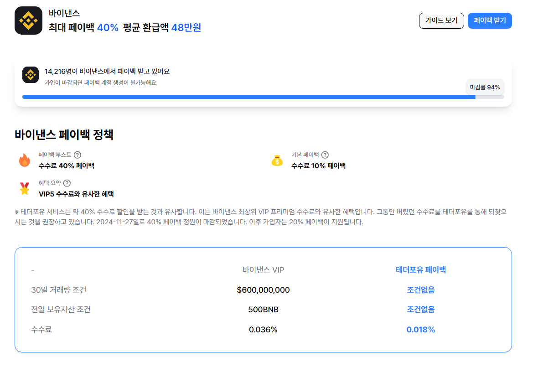Viewport: 533px width, 367px height.
Task: Open the guide with 가이드 보기 button
Action: point(441,21)
